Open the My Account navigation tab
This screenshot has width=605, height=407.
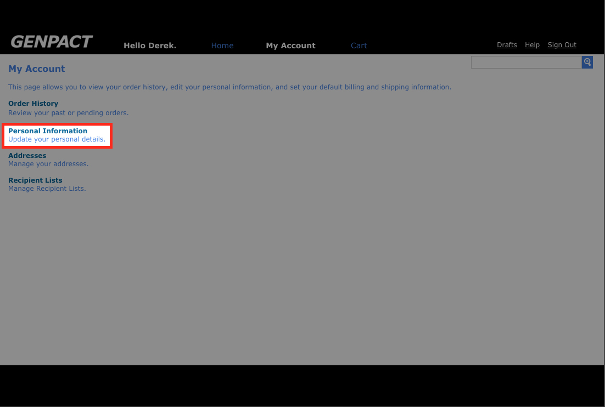pos(290,46)
